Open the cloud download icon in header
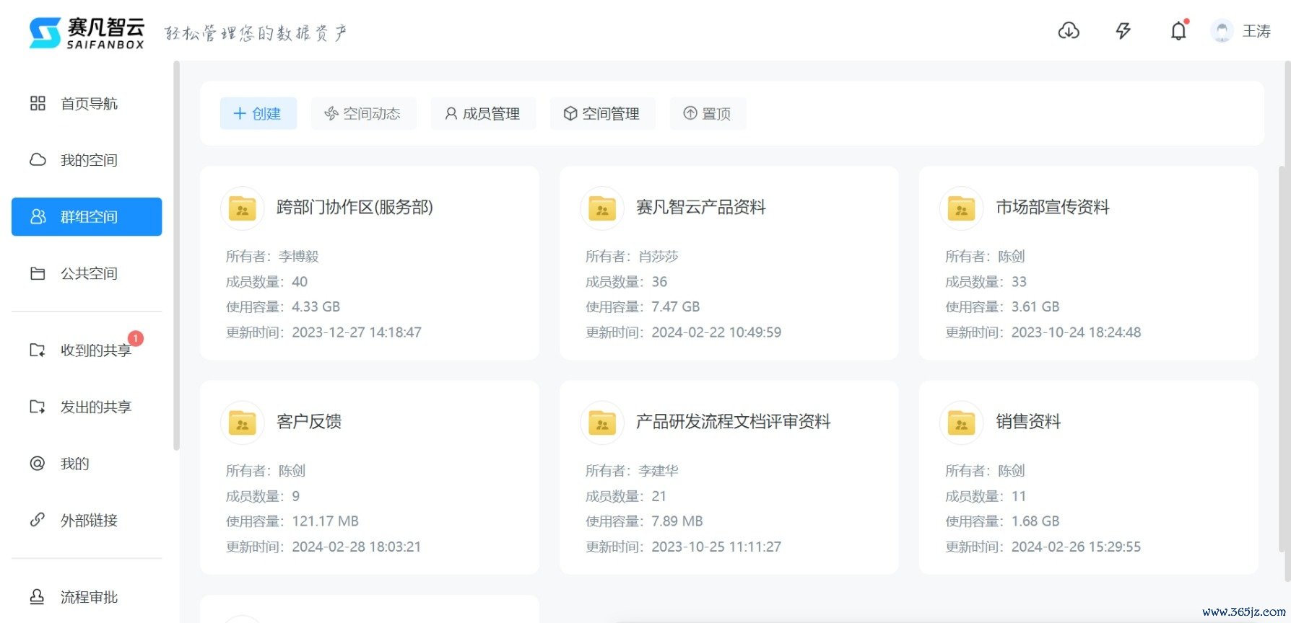Viewport: 1291px width, 623px height. click(x=1069, y=31)
